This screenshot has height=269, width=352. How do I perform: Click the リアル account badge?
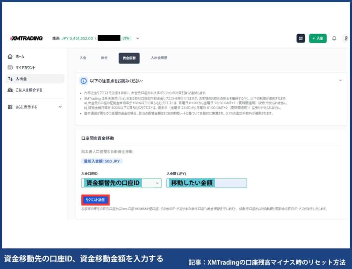pos(126,38)
